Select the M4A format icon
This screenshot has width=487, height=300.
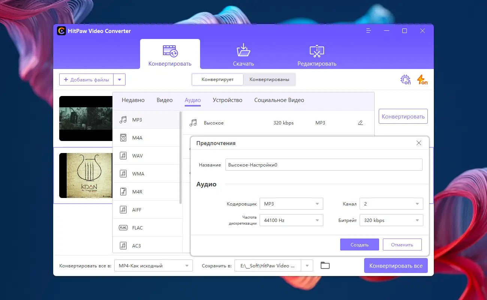123,138
